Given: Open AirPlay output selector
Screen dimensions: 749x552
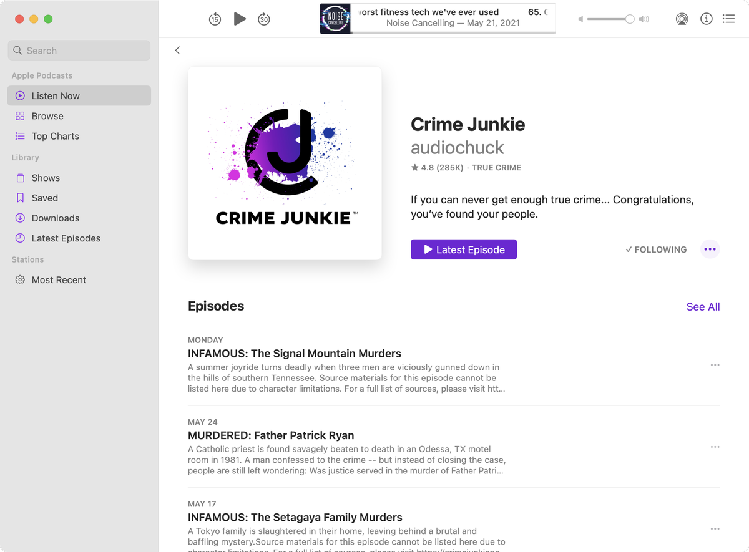Looking at the screenshot, I should (682, 19).
